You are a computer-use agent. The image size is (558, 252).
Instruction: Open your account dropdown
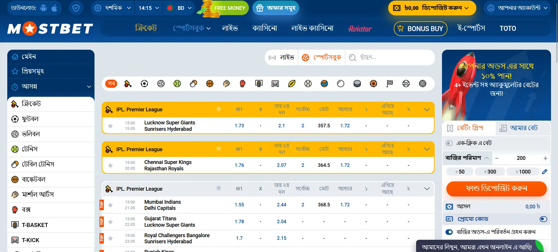pyautogui.click(x=517, y=8)
